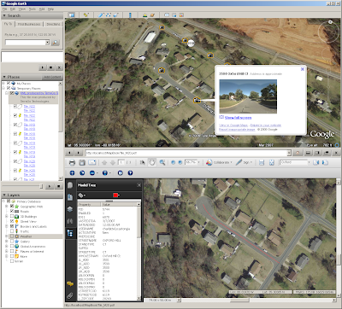Click the red color swatch in Model Tree

(115, 195)
